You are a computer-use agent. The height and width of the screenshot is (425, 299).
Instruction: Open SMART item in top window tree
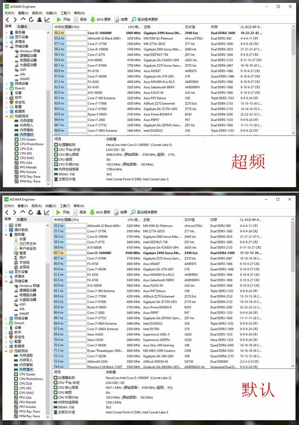pos(24,79)
